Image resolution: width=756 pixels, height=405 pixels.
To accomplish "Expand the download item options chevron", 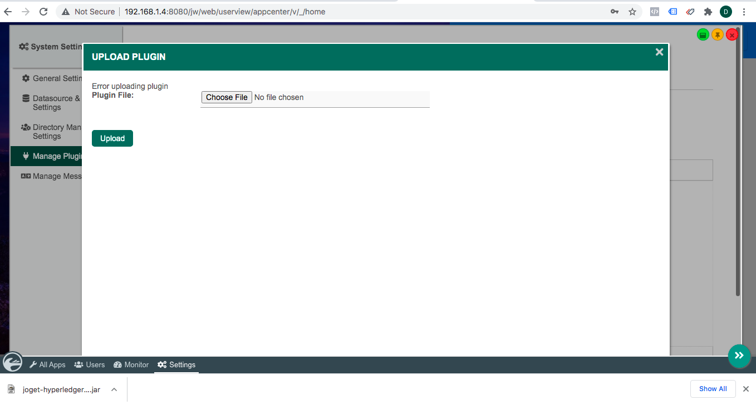I will coord(114,389).
